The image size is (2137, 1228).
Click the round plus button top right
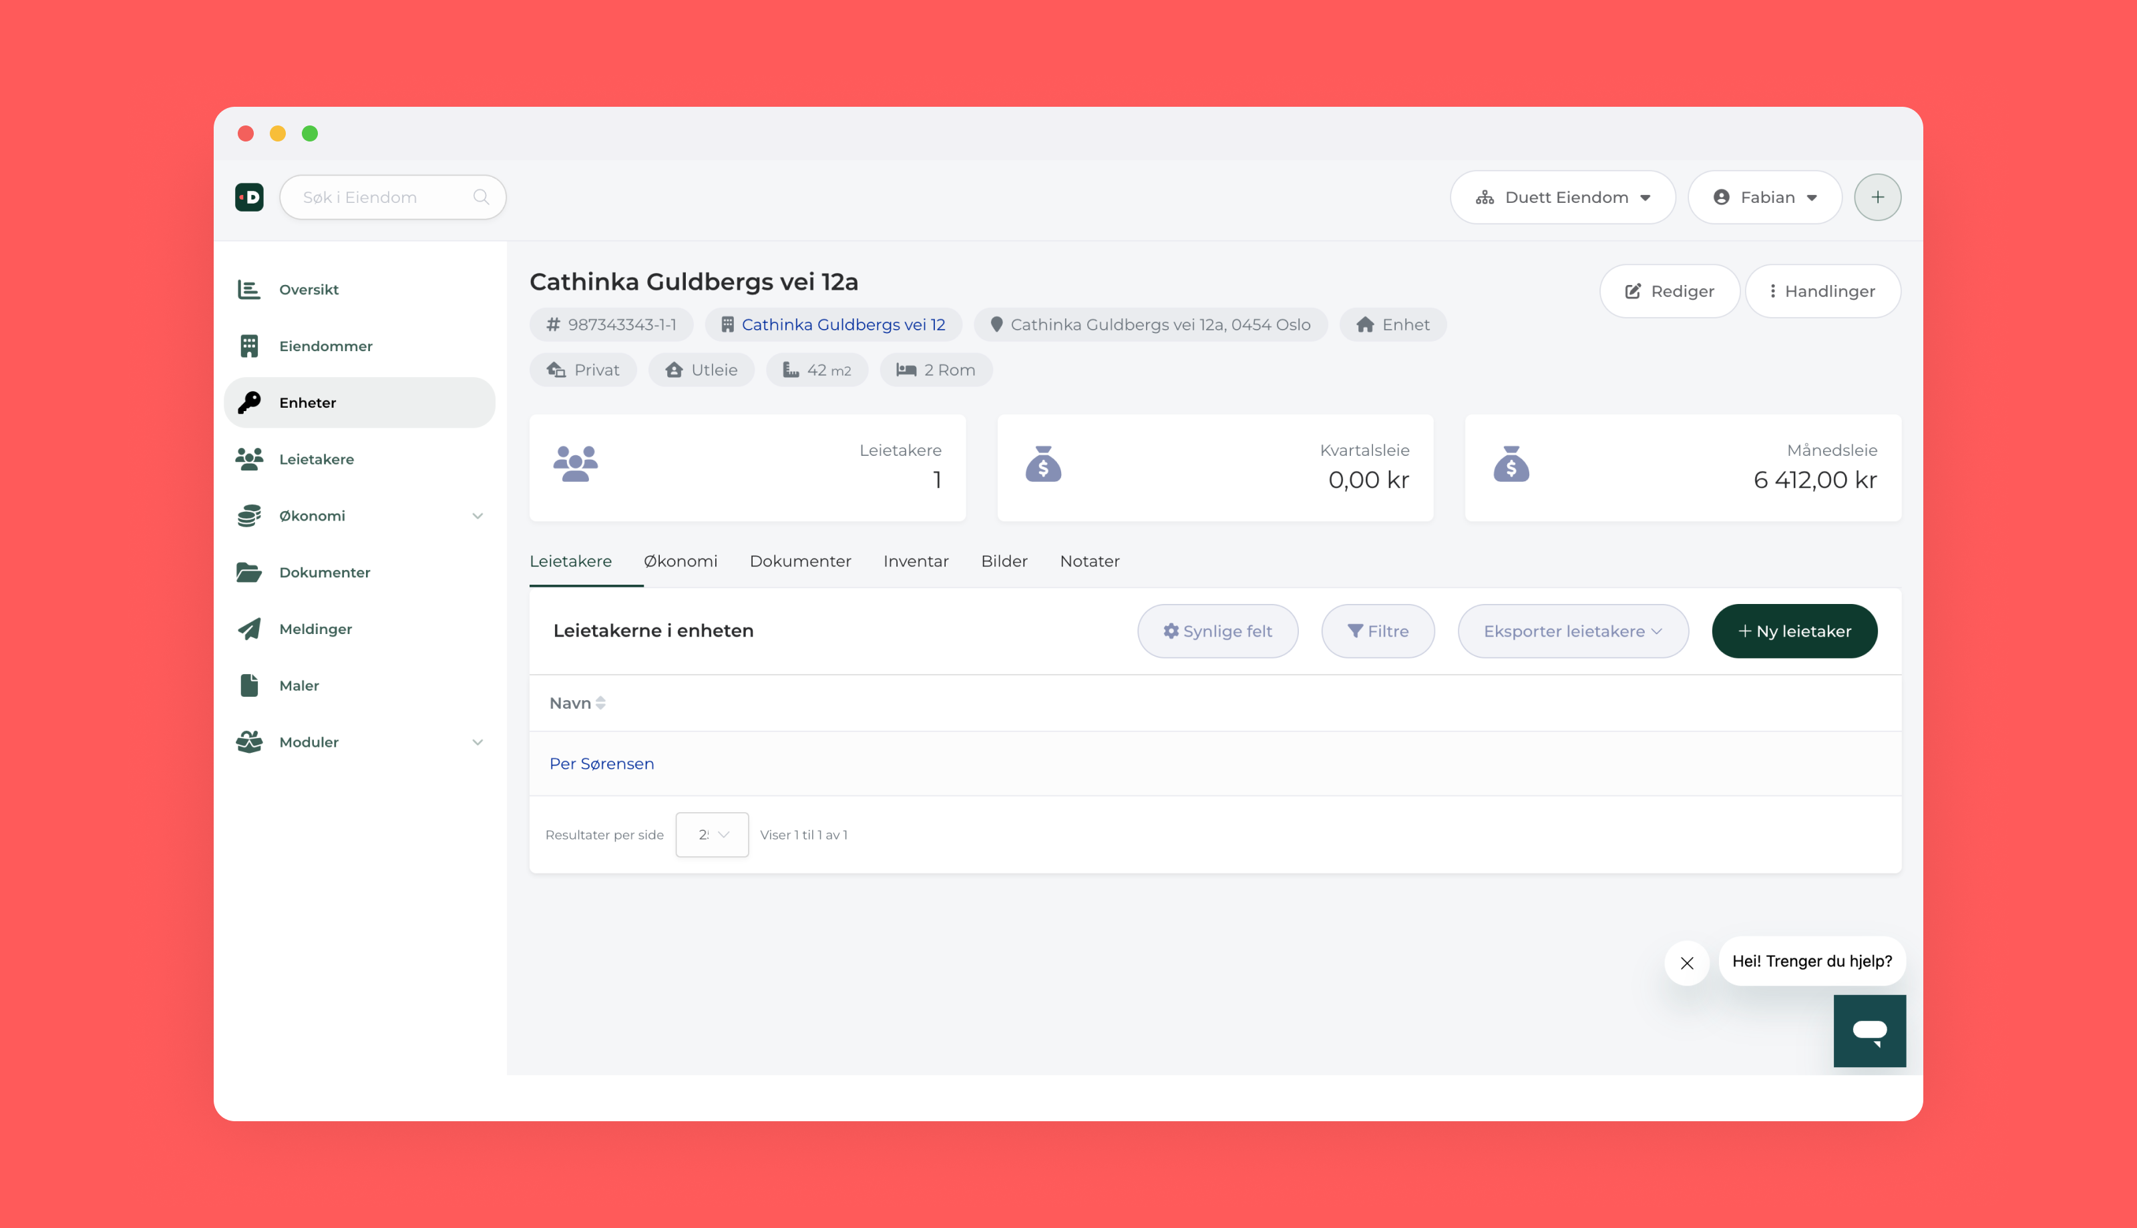pyautogui.click(x=1877, y=198)
